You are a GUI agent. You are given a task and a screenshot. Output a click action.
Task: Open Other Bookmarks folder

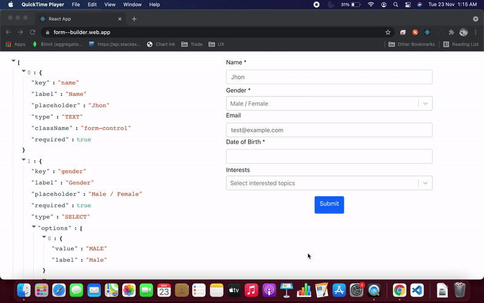[411, 44]
